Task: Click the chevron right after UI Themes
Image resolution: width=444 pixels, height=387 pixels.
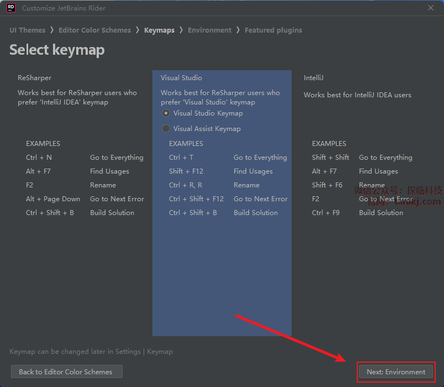Action: coord(52,30)
